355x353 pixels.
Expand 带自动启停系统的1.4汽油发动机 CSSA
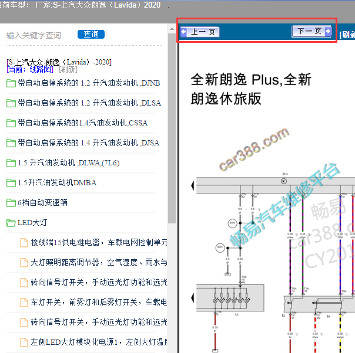83,123
